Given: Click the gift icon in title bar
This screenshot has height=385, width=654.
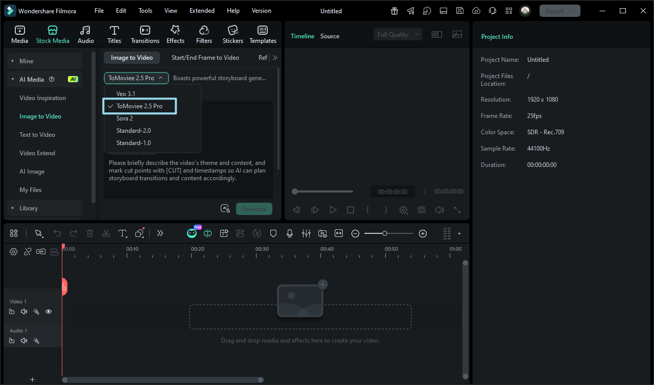Looking at the screenshot, I should click(x=394, y=11).
